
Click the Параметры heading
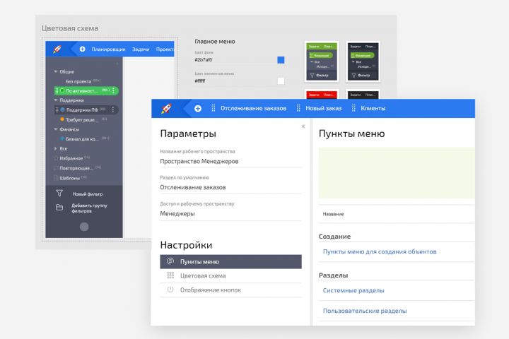[x=188, y=133]
